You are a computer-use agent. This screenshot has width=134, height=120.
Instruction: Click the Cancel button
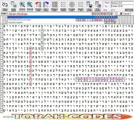click(125, 14)
